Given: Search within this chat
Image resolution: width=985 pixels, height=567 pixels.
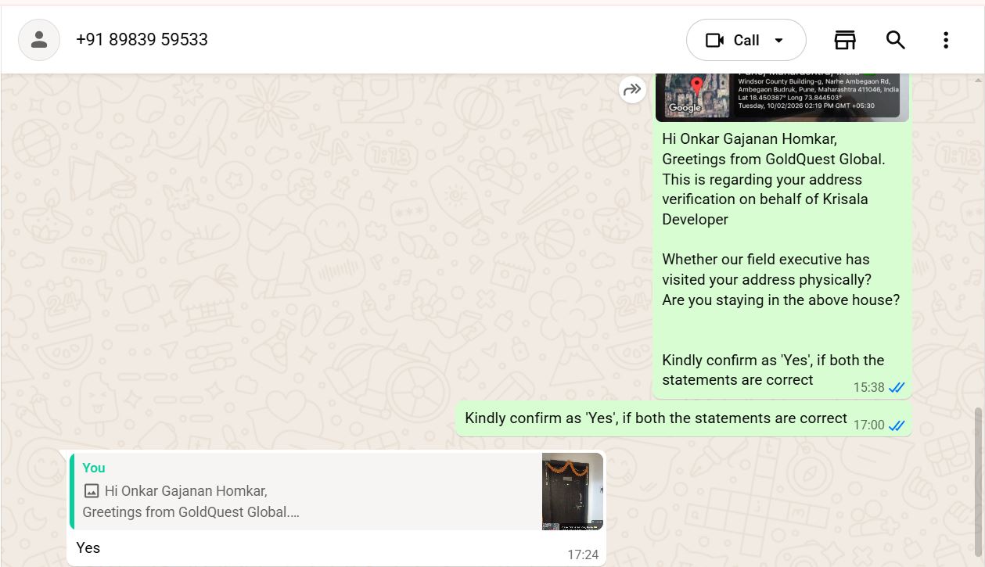Looking at the screenshot, I should [x=896, y=40].
